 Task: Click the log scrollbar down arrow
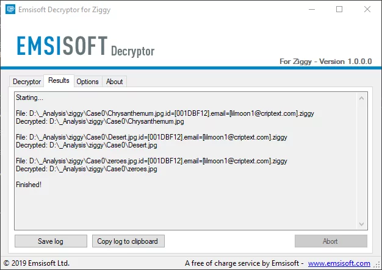[361, 224]
